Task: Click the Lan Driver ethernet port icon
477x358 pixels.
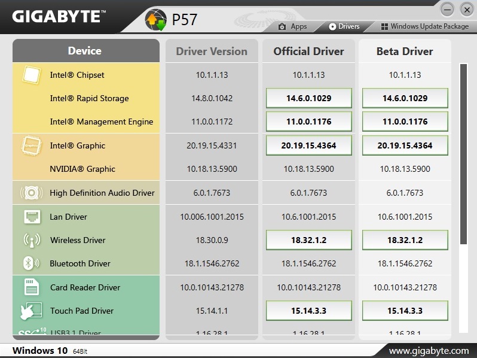Action: click(x=32, y=217)
